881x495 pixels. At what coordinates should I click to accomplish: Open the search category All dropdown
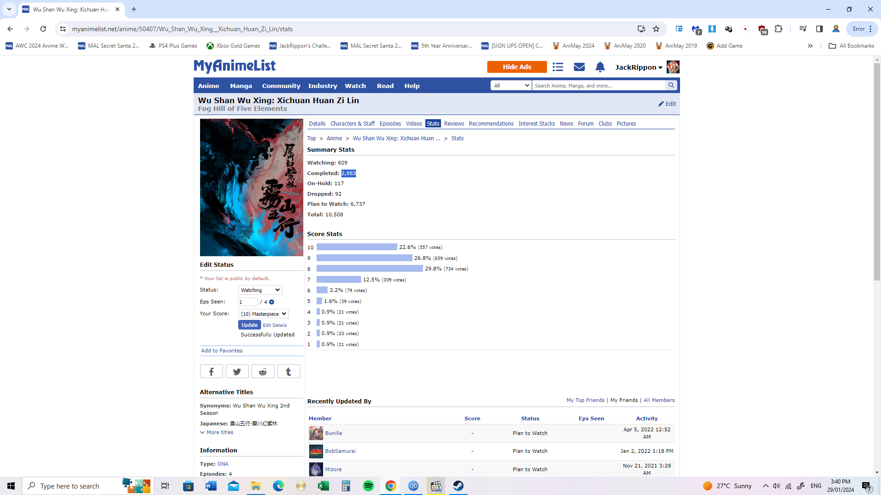pos(511,86)
